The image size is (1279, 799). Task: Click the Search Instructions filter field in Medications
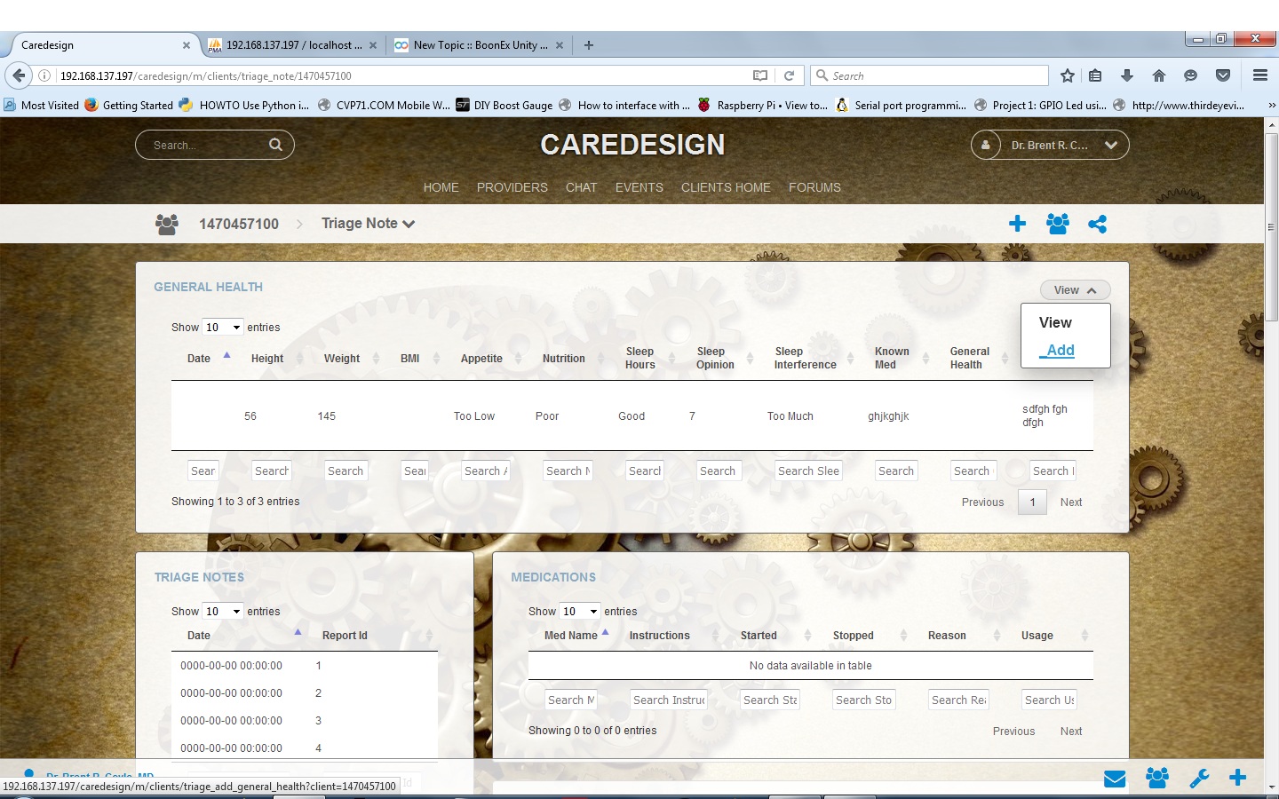(x=669, y=700)
